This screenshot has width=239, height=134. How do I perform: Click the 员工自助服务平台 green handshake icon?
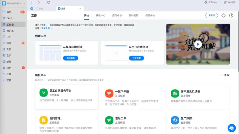click(44, 93)
